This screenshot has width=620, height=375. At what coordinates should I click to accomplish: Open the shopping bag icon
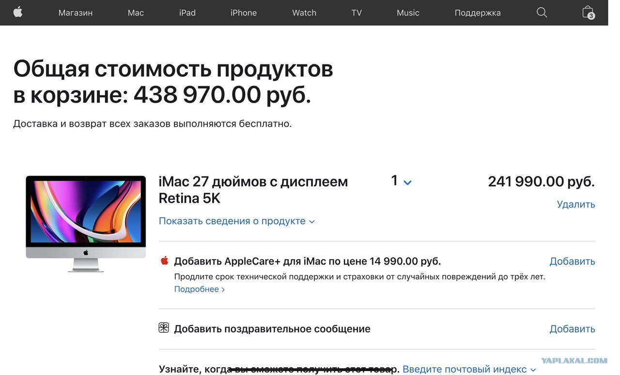tap(588, 12)
